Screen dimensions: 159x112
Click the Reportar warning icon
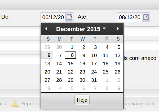click(15, 104)
